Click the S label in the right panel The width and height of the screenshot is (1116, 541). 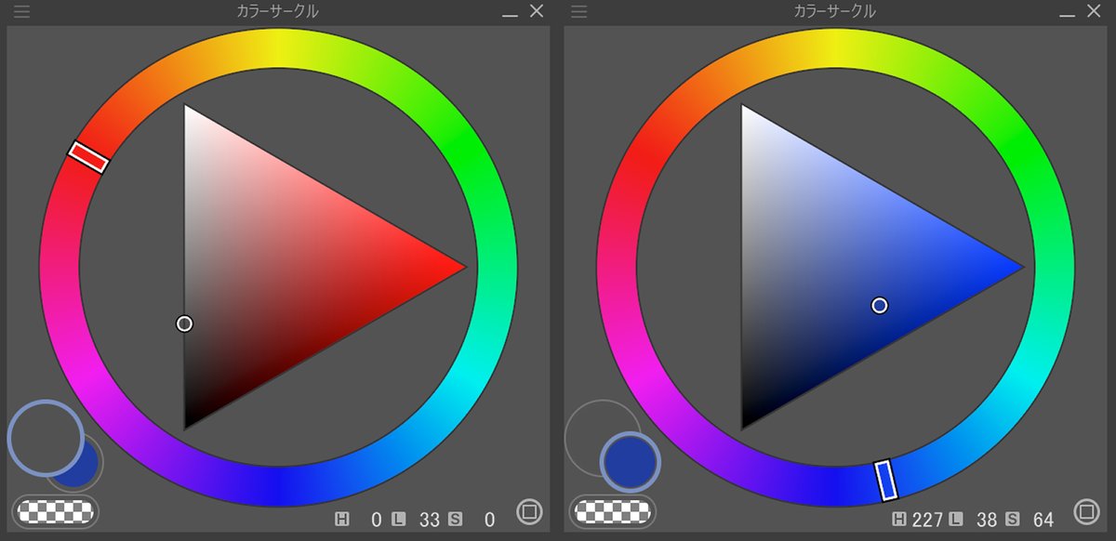tap(1012, 520)
